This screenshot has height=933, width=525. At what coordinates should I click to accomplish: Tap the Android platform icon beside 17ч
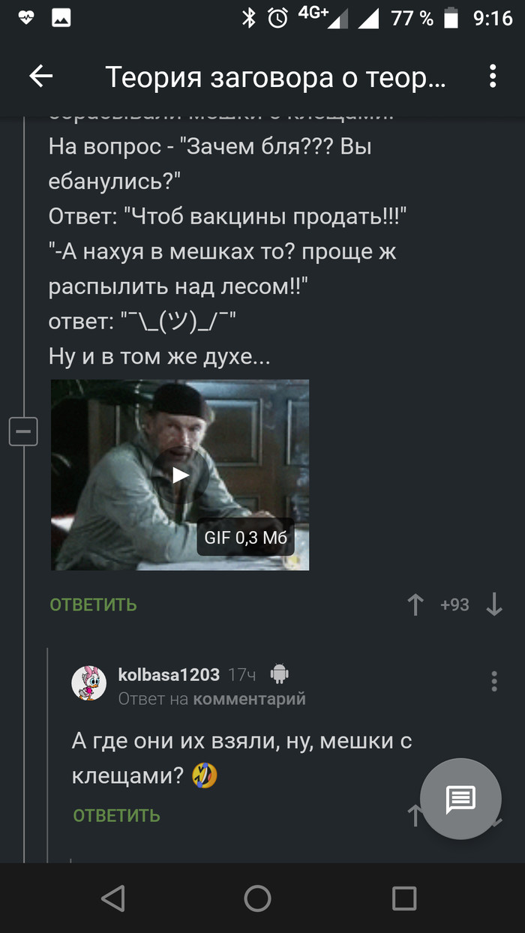(x=279, y=673)
